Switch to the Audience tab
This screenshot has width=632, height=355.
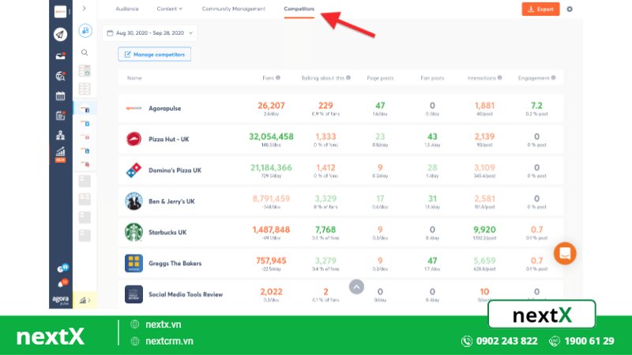(127, 9)
